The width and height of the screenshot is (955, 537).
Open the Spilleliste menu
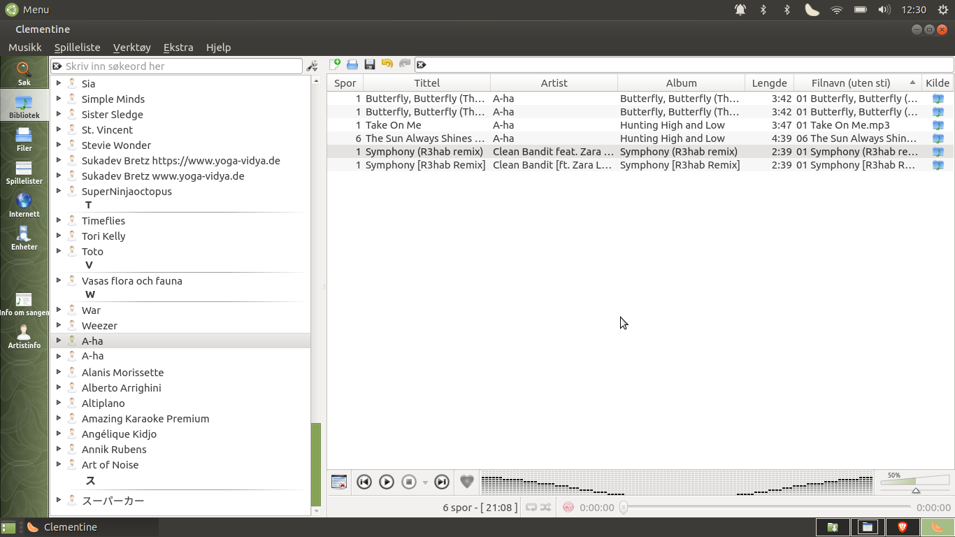point(77,47)
